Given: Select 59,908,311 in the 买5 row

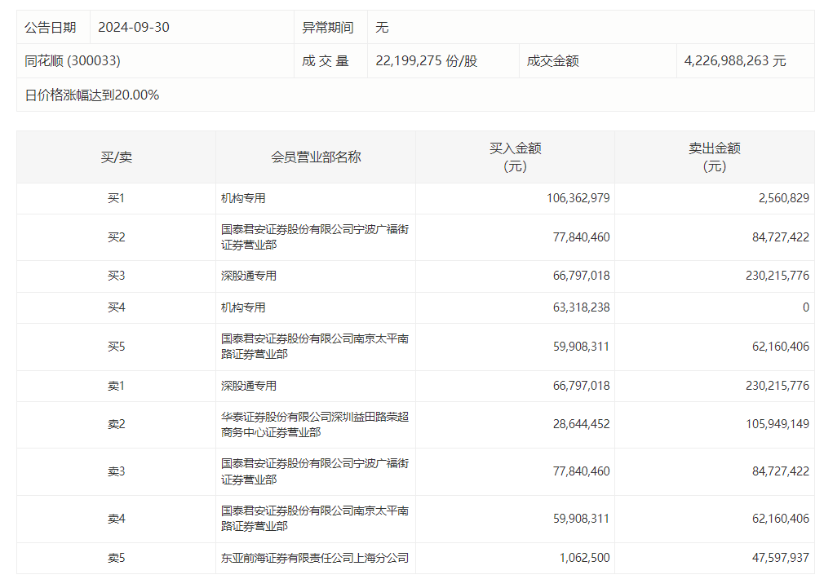Looking at the screenshot, I should 581,347.
